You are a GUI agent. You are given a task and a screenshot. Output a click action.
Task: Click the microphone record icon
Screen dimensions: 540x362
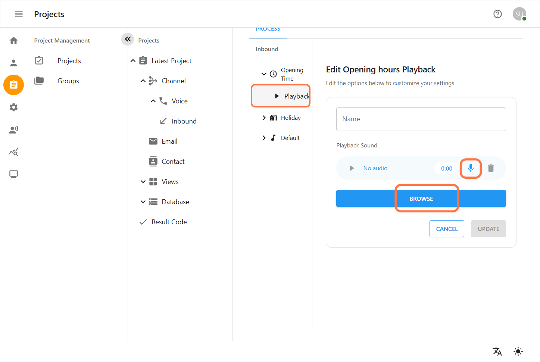[471, 168]
